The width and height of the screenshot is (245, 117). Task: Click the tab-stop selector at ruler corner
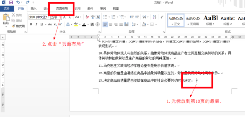coord(3,37)
